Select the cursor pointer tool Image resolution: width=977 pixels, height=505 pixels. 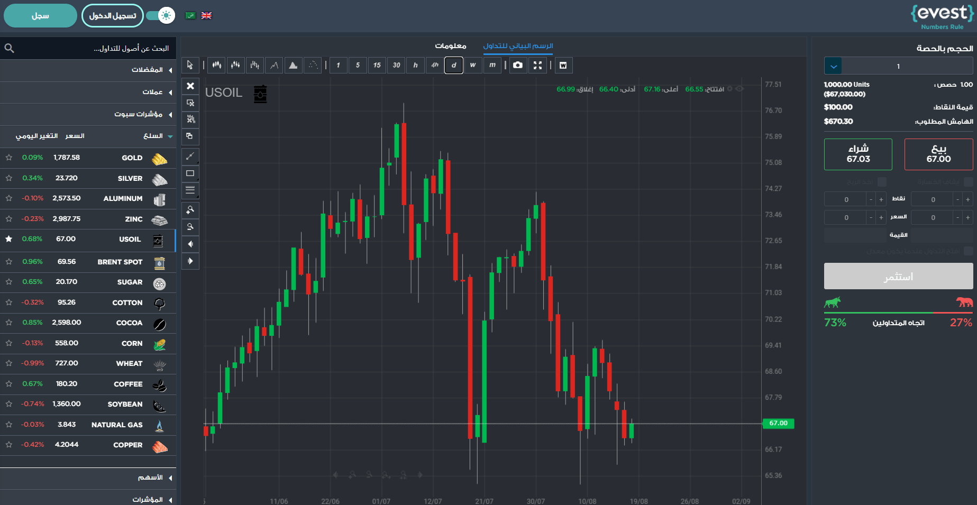(190, 65)
